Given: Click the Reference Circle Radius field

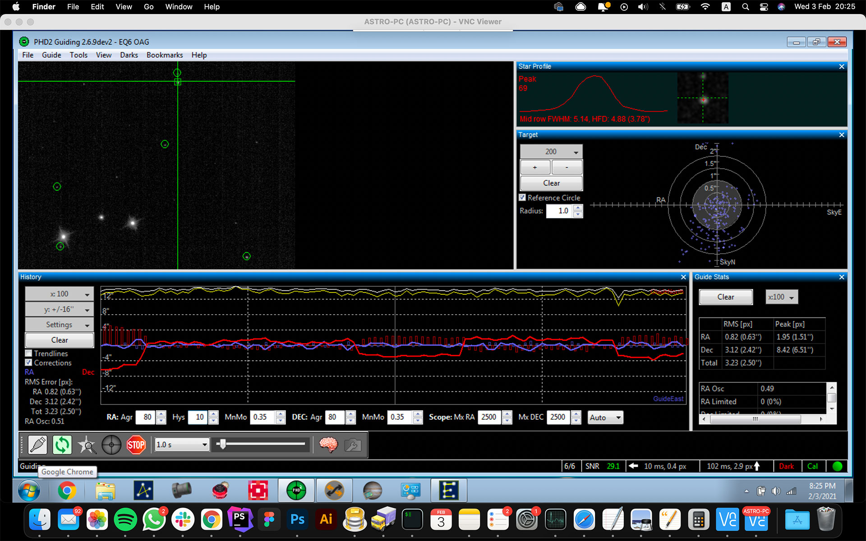Looking at the screenshot, I should [559, 211].
